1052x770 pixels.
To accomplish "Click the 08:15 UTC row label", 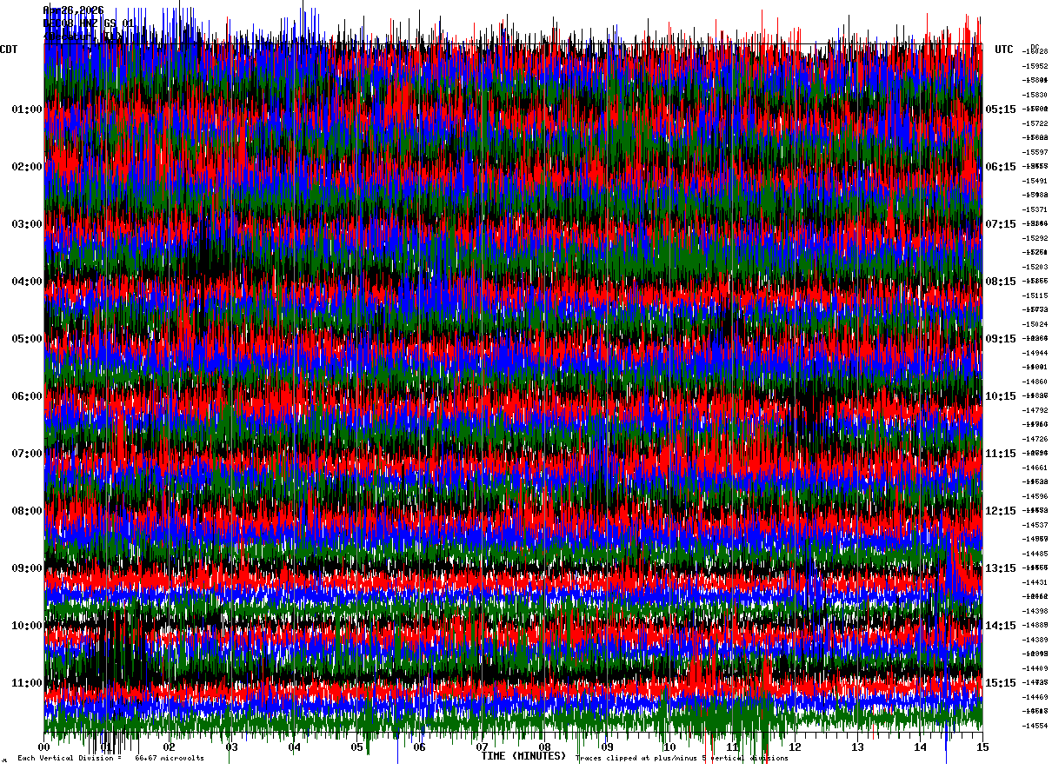I will 1001,282.
